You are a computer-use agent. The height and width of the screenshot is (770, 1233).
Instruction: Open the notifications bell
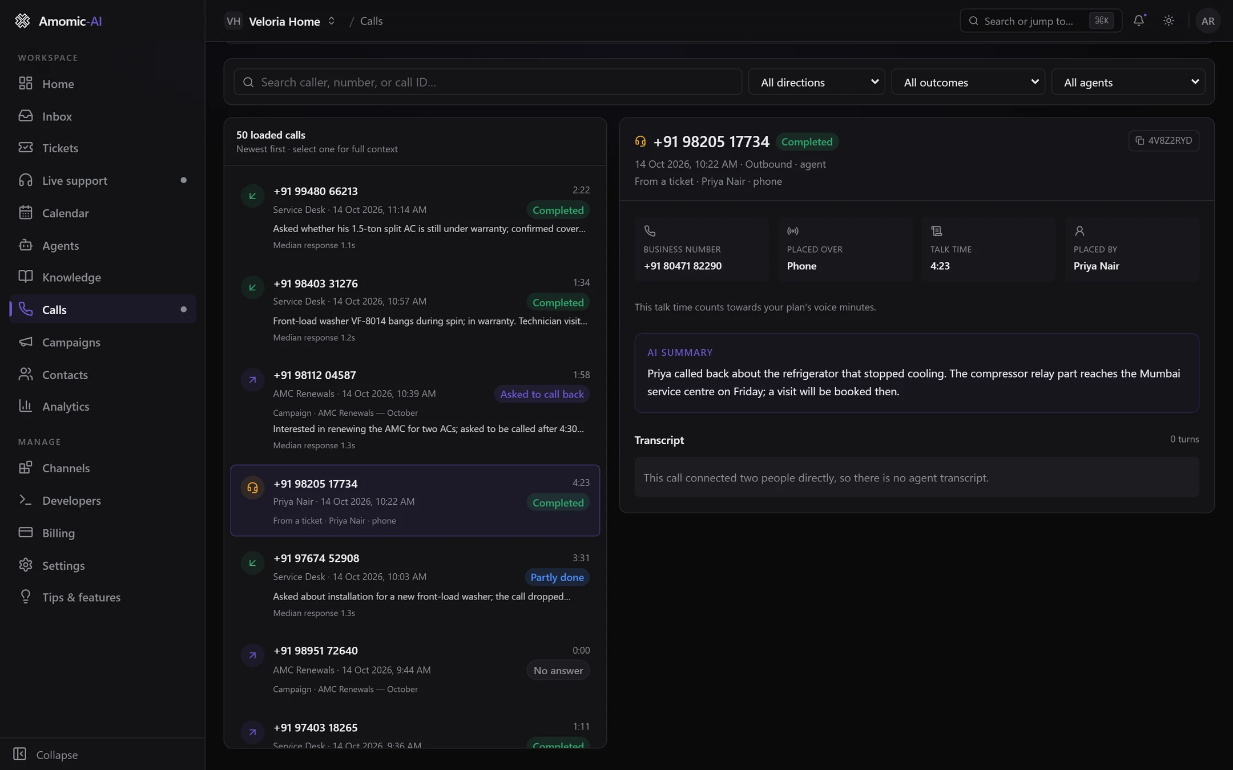1139,21
